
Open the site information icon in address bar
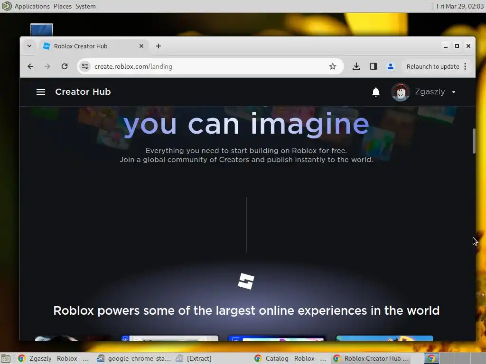[x=85, y=66]
